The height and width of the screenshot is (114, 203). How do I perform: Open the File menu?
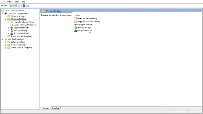(x=3, y=2)
